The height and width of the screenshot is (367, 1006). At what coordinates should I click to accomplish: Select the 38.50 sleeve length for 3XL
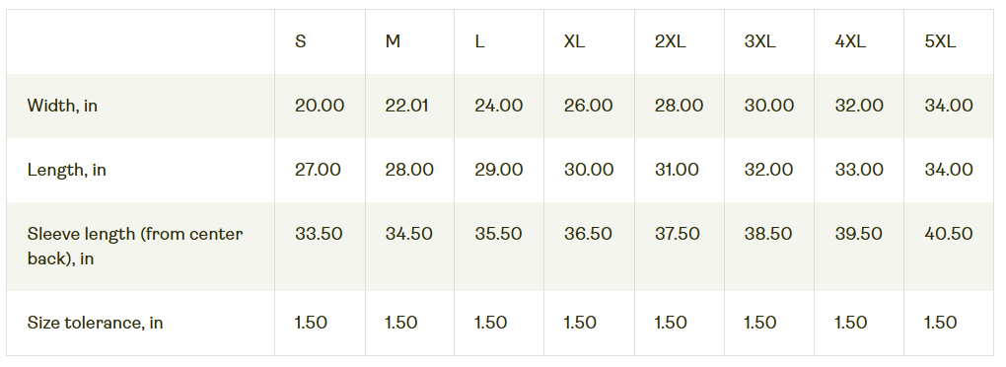tap(768, 234)
